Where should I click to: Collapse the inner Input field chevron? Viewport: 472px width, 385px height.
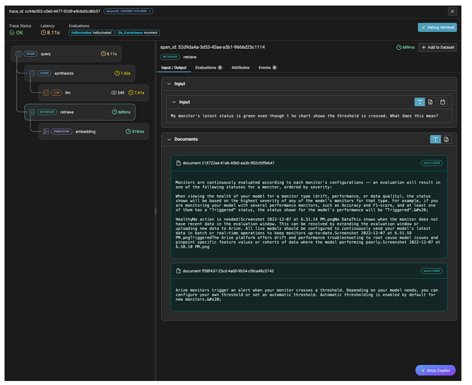click(x=173, y=102)
